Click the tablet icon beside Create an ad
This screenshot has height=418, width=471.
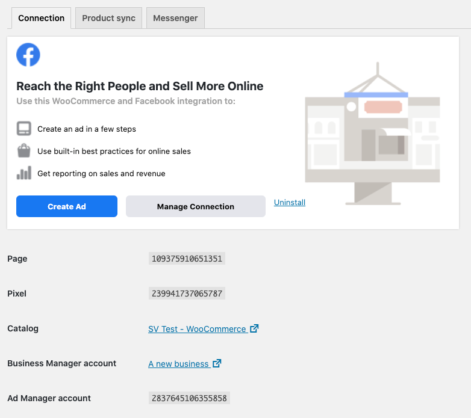pyautogui.click(x=23, y=129)
